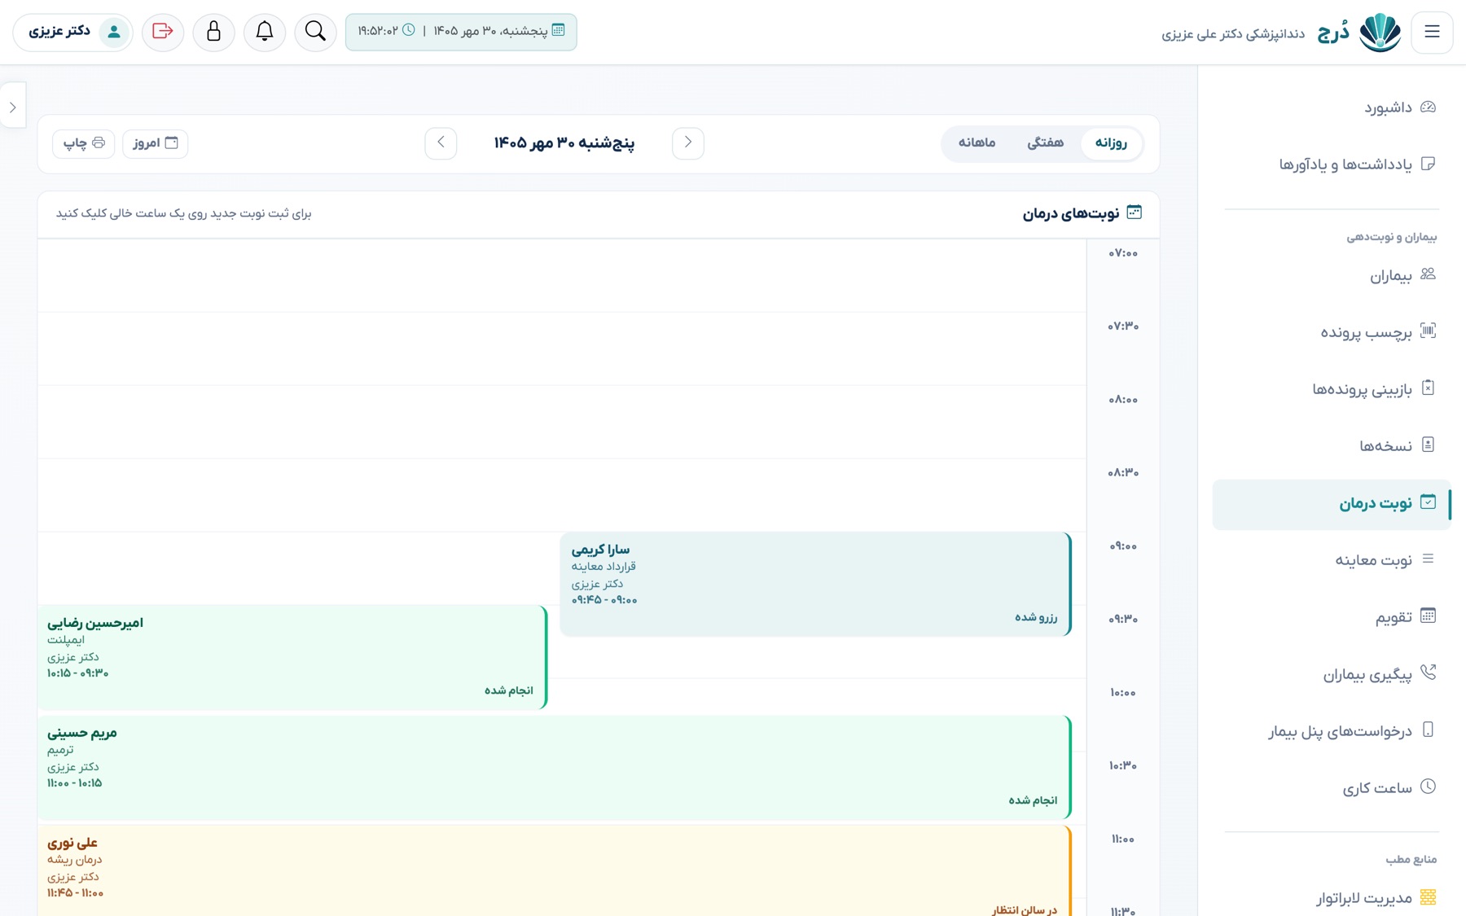Screen dimensions: 1466x916
Task: Click the ۰۷:۰۰ empty time slot row
Action: [562, 275]
